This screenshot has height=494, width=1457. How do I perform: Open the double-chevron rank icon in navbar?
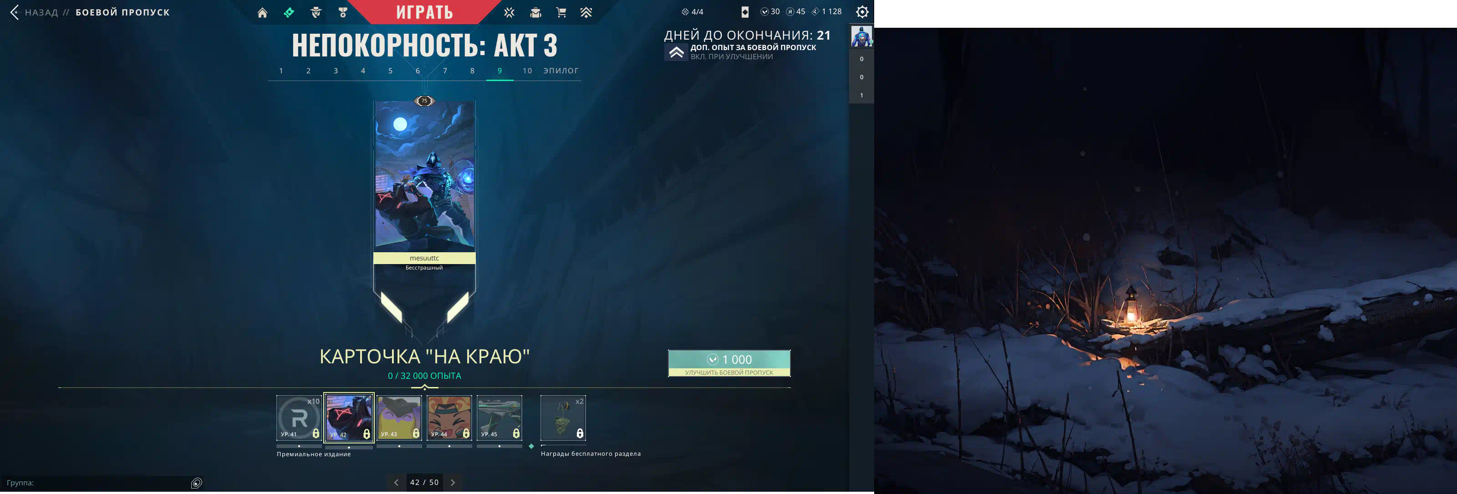tap(586, 12)
